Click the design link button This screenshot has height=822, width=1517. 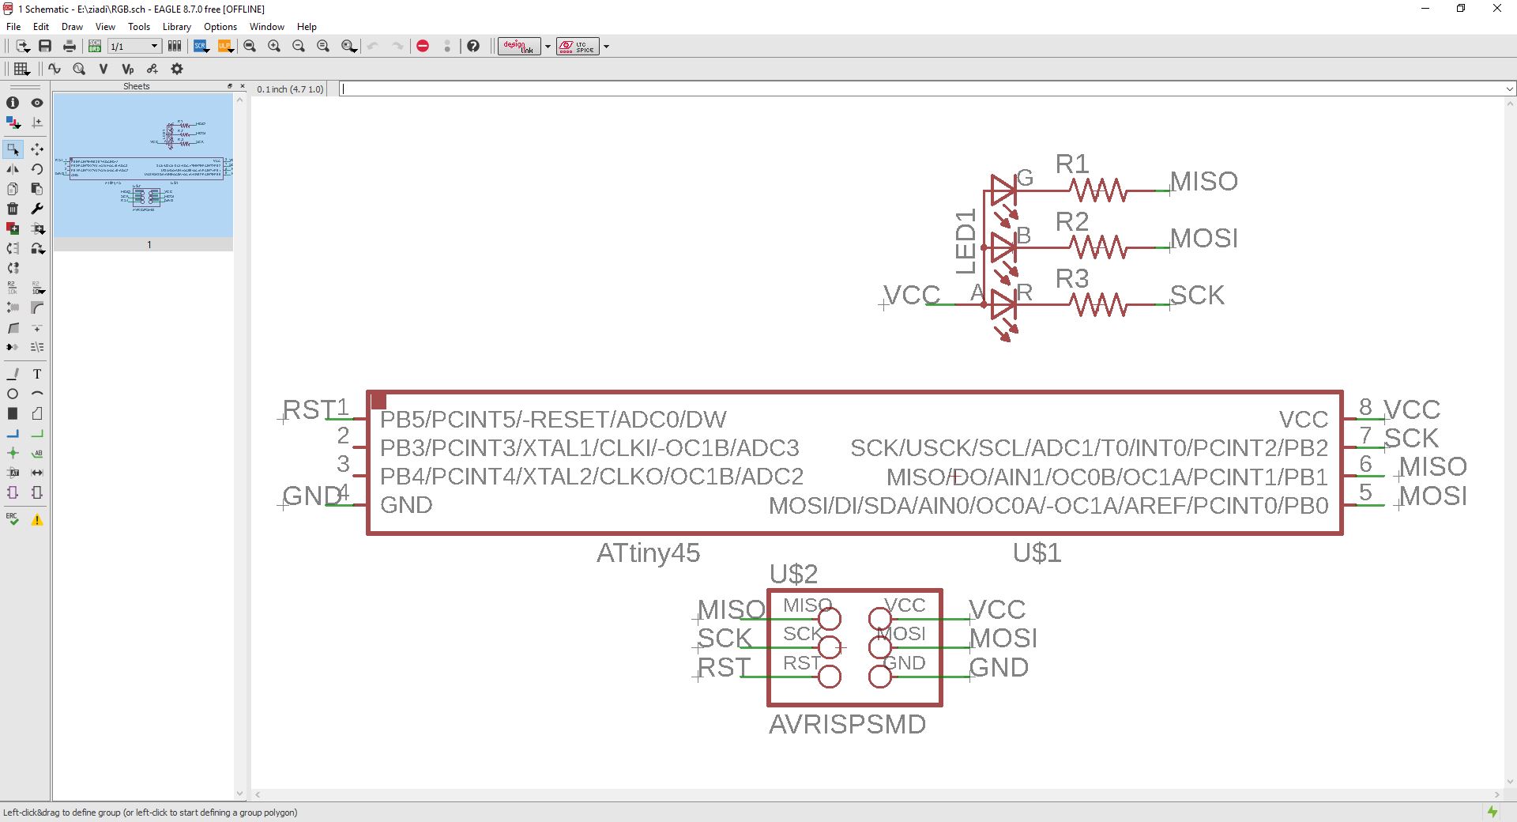tap(519, 46)
